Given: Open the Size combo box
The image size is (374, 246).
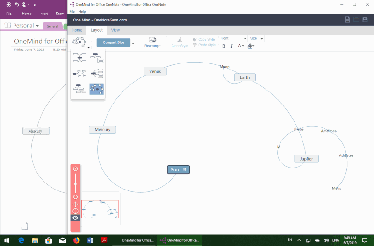Looking at the screenshot, I should click(x=256, y=38).
